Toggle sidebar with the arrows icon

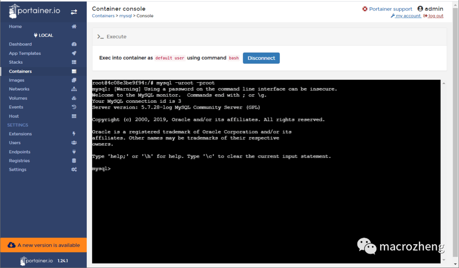[74, 12]
